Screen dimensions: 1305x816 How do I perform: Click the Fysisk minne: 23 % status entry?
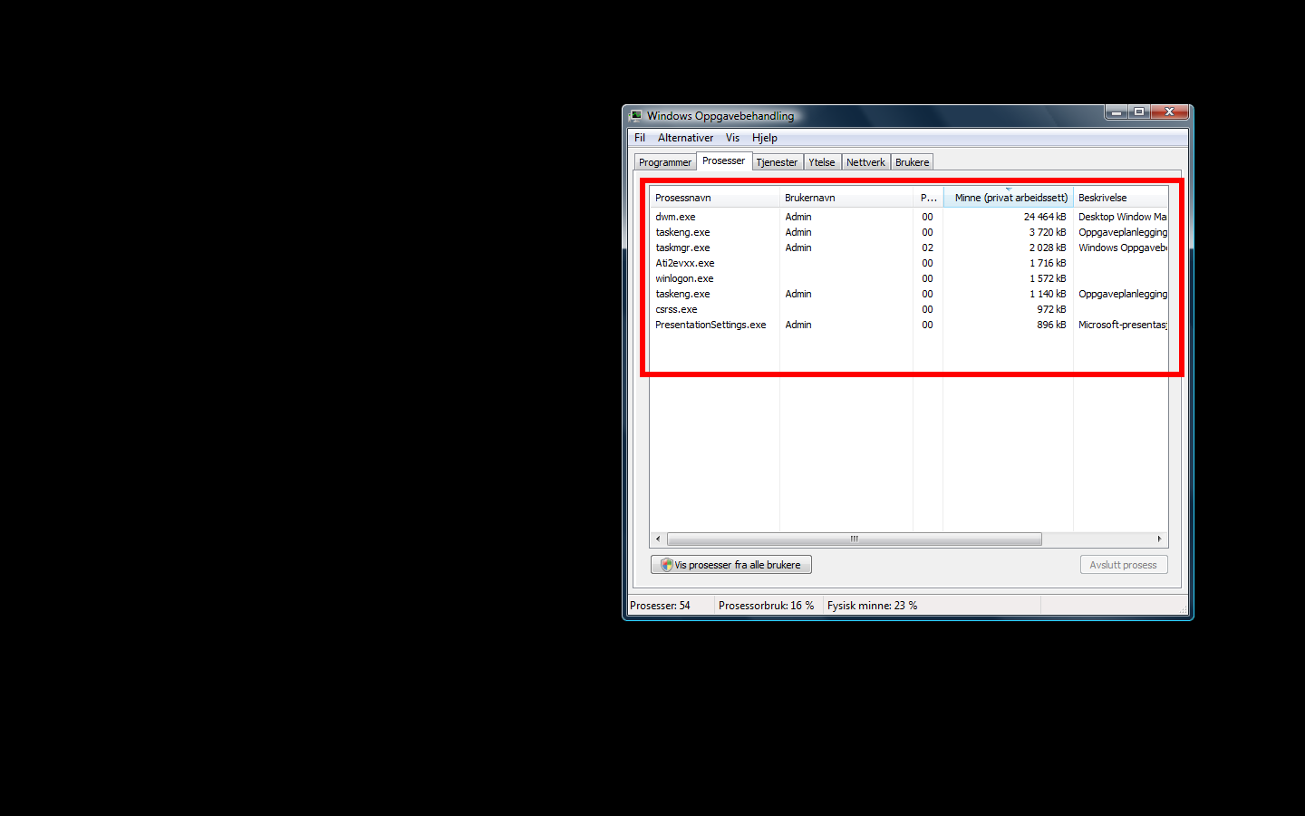(872, 606)
